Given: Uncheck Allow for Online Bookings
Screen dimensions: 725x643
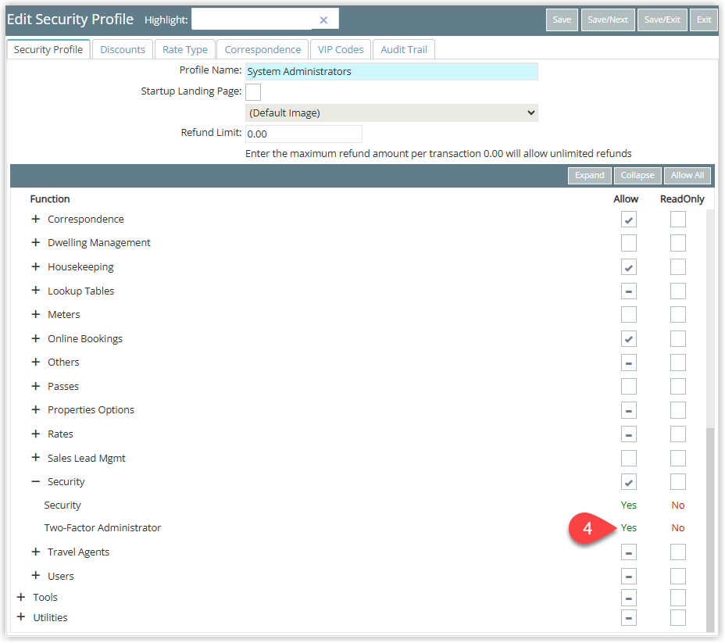Looking at the screenshot, I should (x=629, y=339).
